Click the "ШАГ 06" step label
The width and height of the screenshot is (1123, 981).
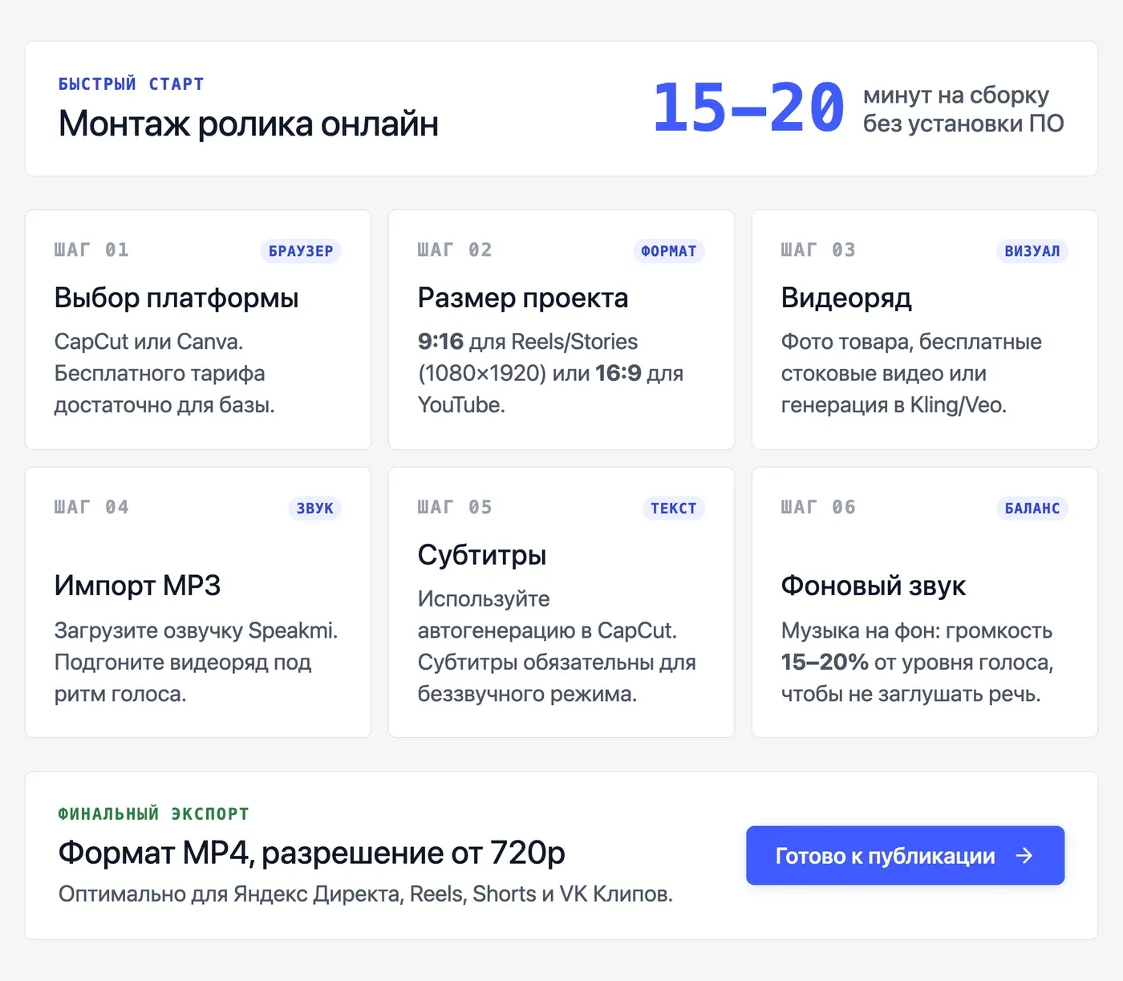818,508
